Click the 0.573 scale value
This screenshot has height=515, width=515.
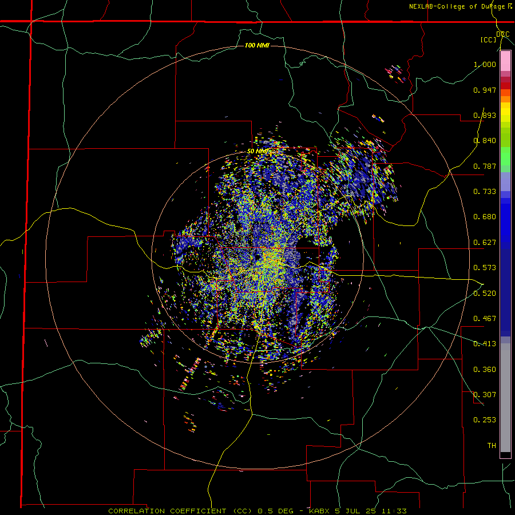coord(485,268)
